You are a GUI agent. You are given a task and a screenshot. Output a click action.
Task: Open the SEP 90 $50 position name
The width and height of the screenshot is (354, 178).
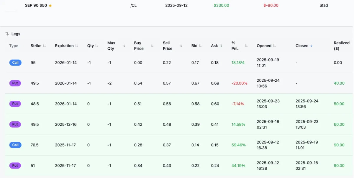36,5
